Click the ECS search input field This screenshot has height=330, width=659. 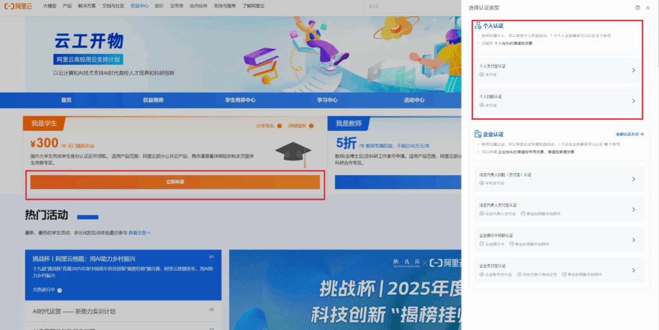414,6
